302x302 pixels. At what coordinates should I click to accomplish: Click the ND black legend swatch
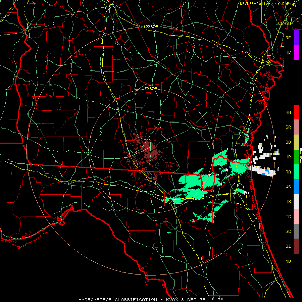tap(296, 261)
